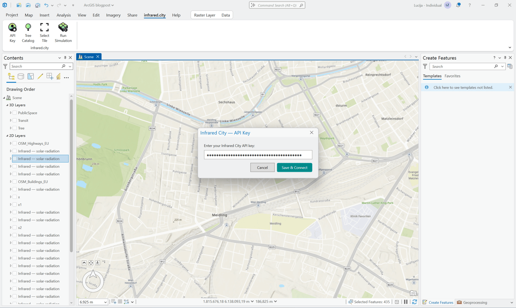Image resolution: width=516 pixels, height=308 pixels.
Task: Undo the last action
Action: click(46, 5)
